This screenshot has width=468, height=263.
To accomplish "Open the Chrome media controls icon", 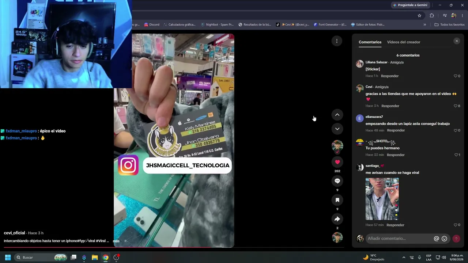I will point(445,15).
